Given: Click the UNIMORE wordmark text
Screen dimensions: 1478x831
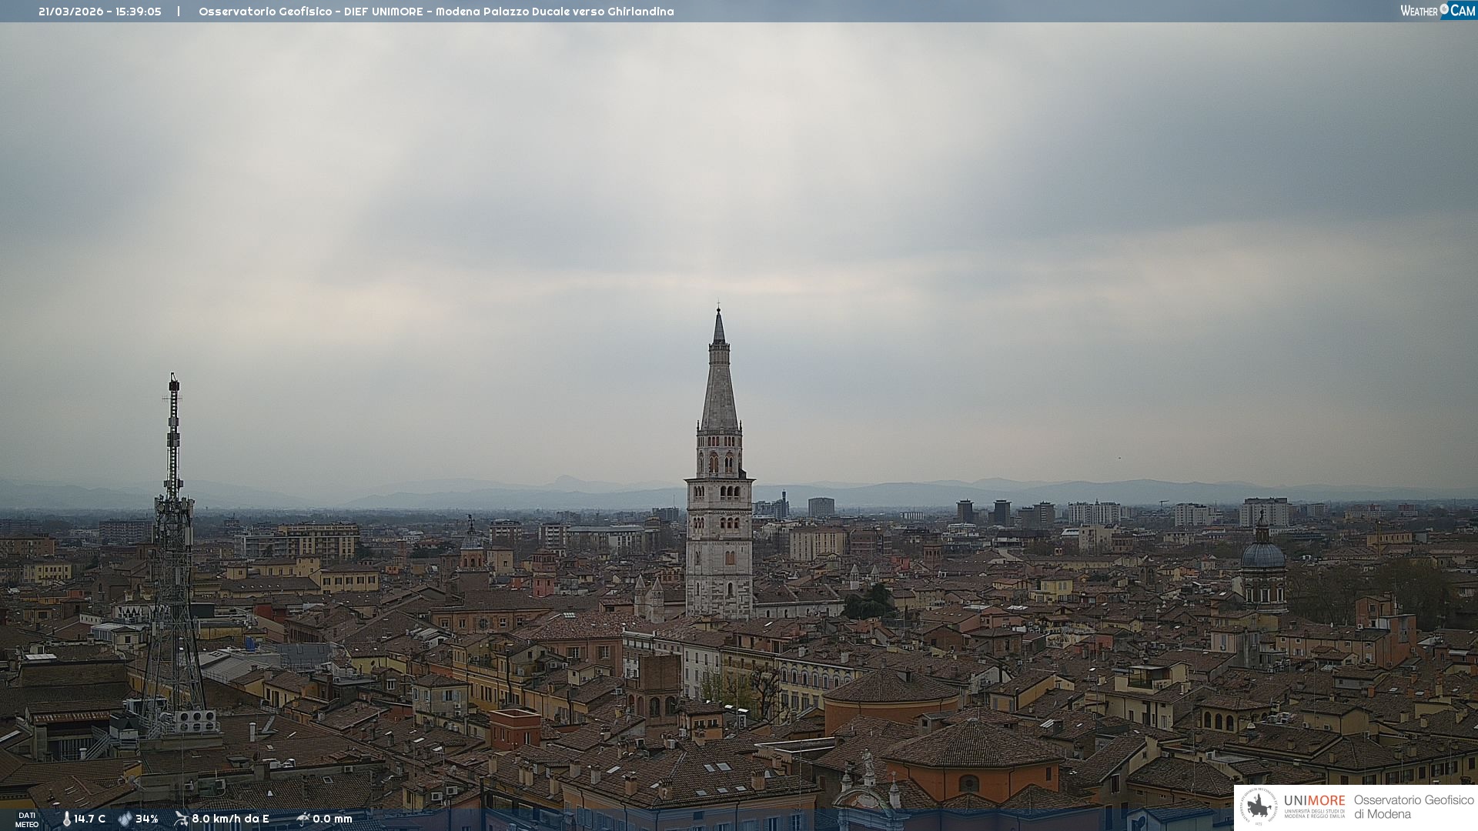Looking at the screenshot, I should coord(1314,800).
